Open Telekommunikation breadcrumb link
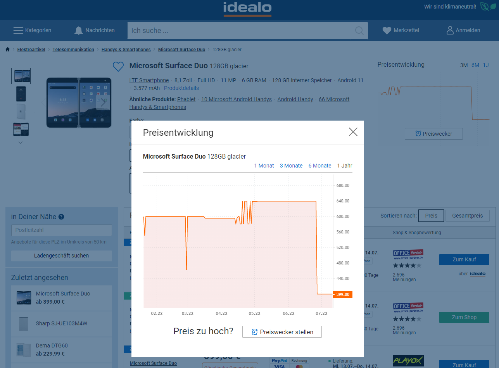The width and height of the screenshot is (499, 368). (73, 50)
